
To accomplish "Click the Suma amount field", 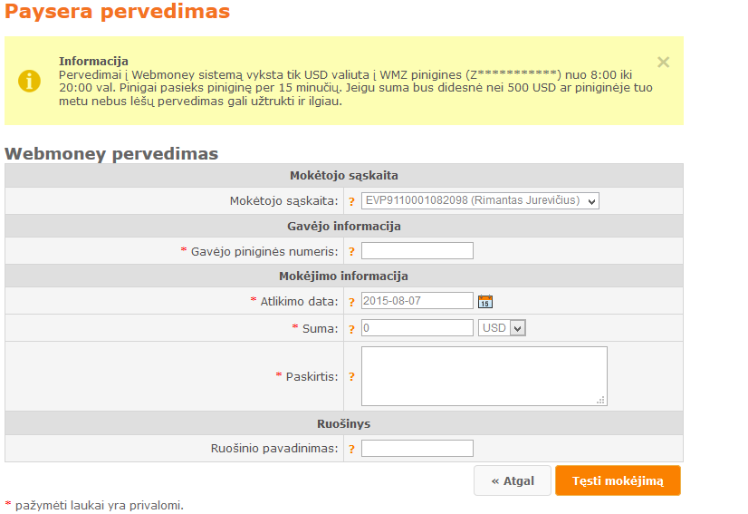I will [417, 328].
